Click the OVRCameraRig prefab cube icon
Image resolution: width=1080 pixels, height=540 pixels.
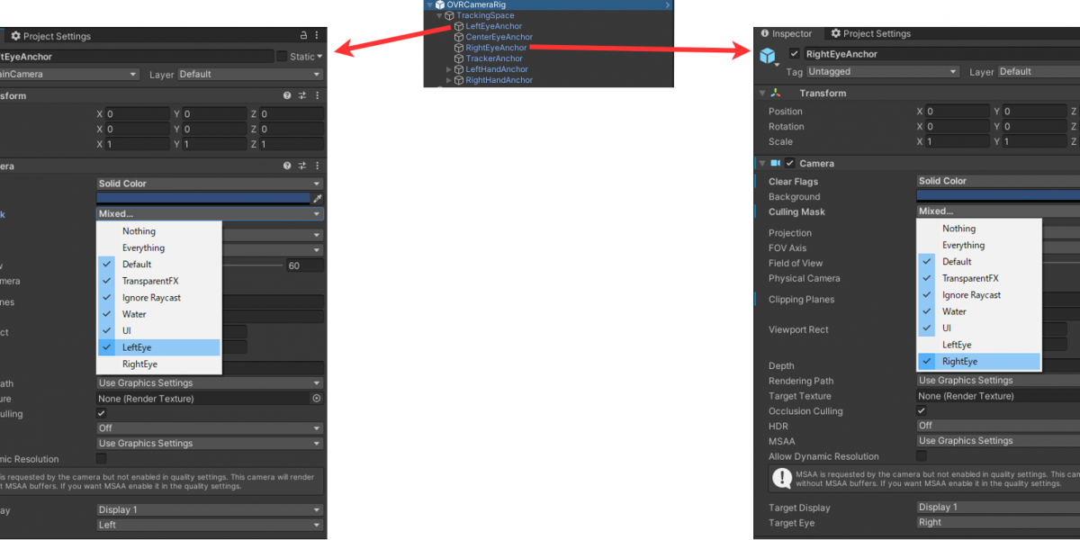[x=440, y=5]
